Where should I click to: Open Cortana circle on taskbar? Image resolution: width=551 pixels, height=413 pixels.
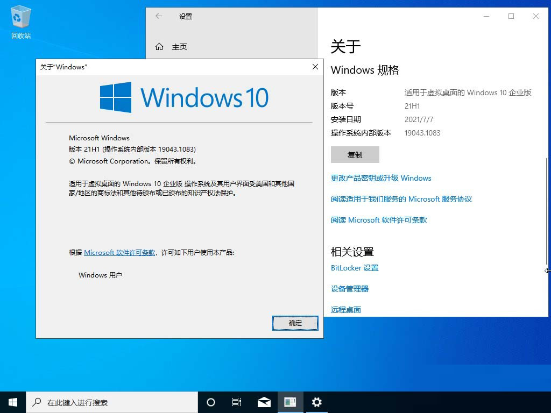click(210, 402)
